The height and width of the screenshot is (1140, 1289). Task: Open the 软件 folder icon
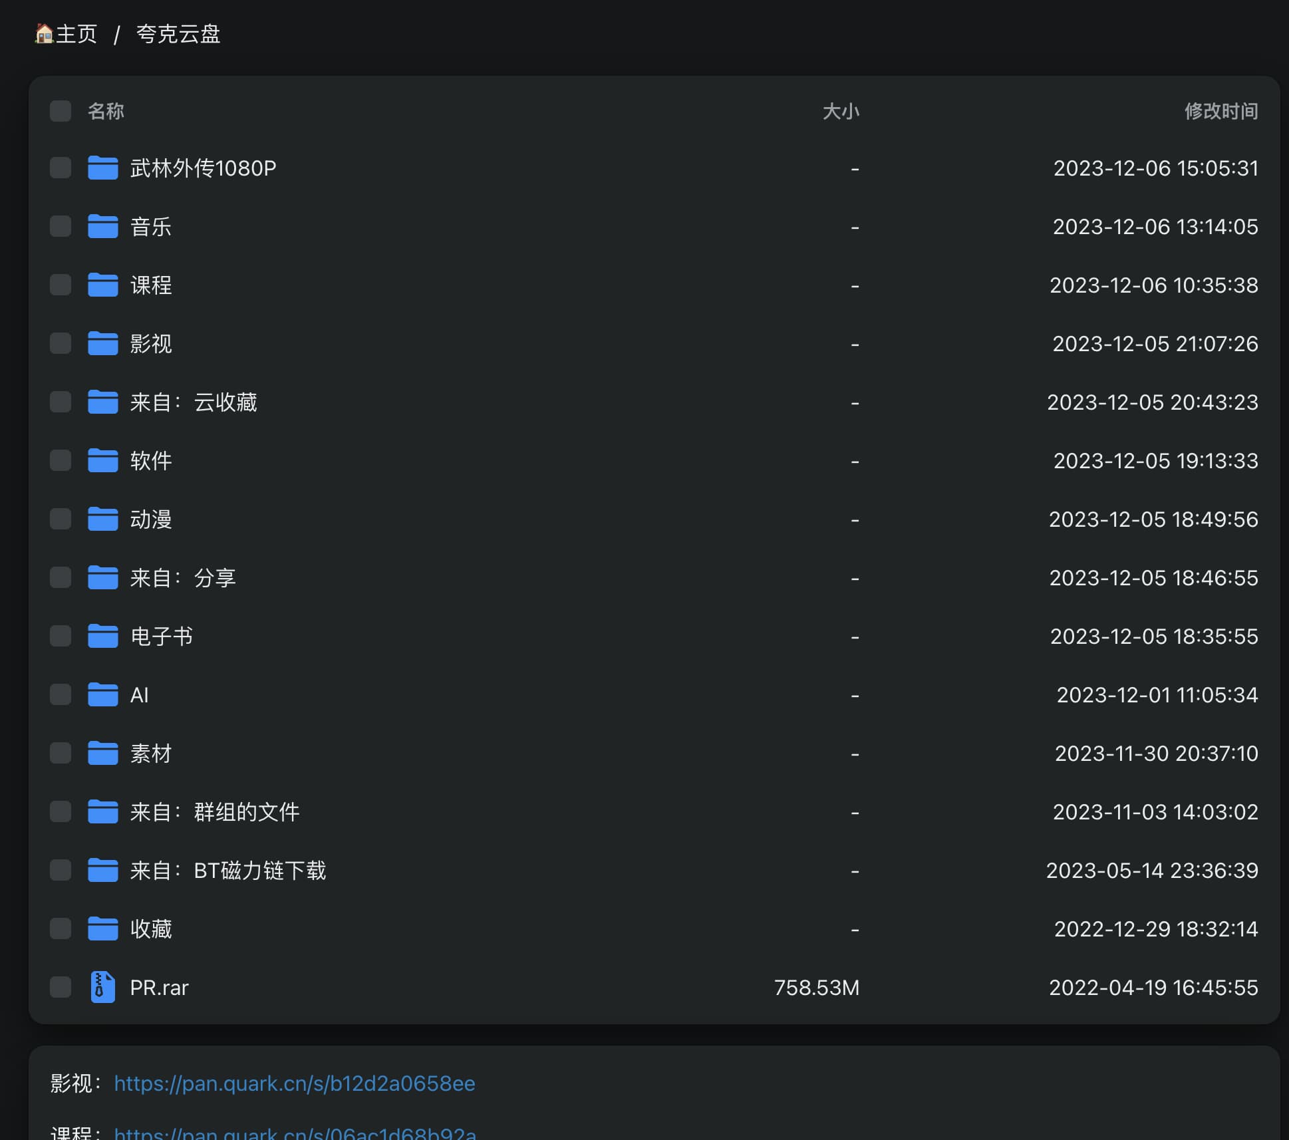tap(103, 461)
